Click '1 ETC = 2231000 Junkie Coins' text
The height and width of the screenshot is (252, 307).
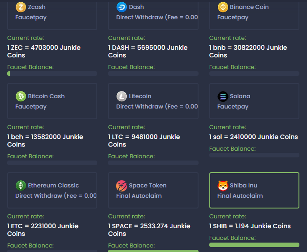(x=43, y=230)
